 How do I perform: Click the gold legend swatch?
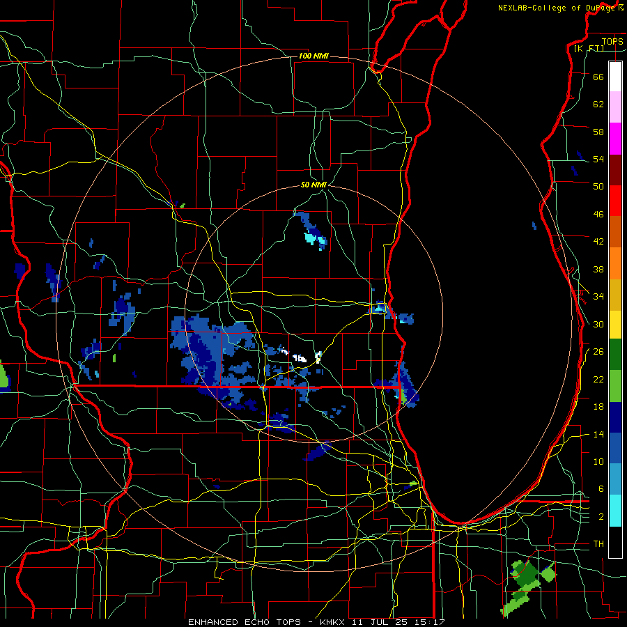[615, 295]
